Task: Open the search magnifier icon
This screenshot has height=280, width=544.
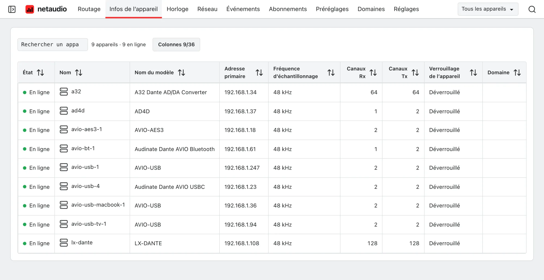Action: 532,9
